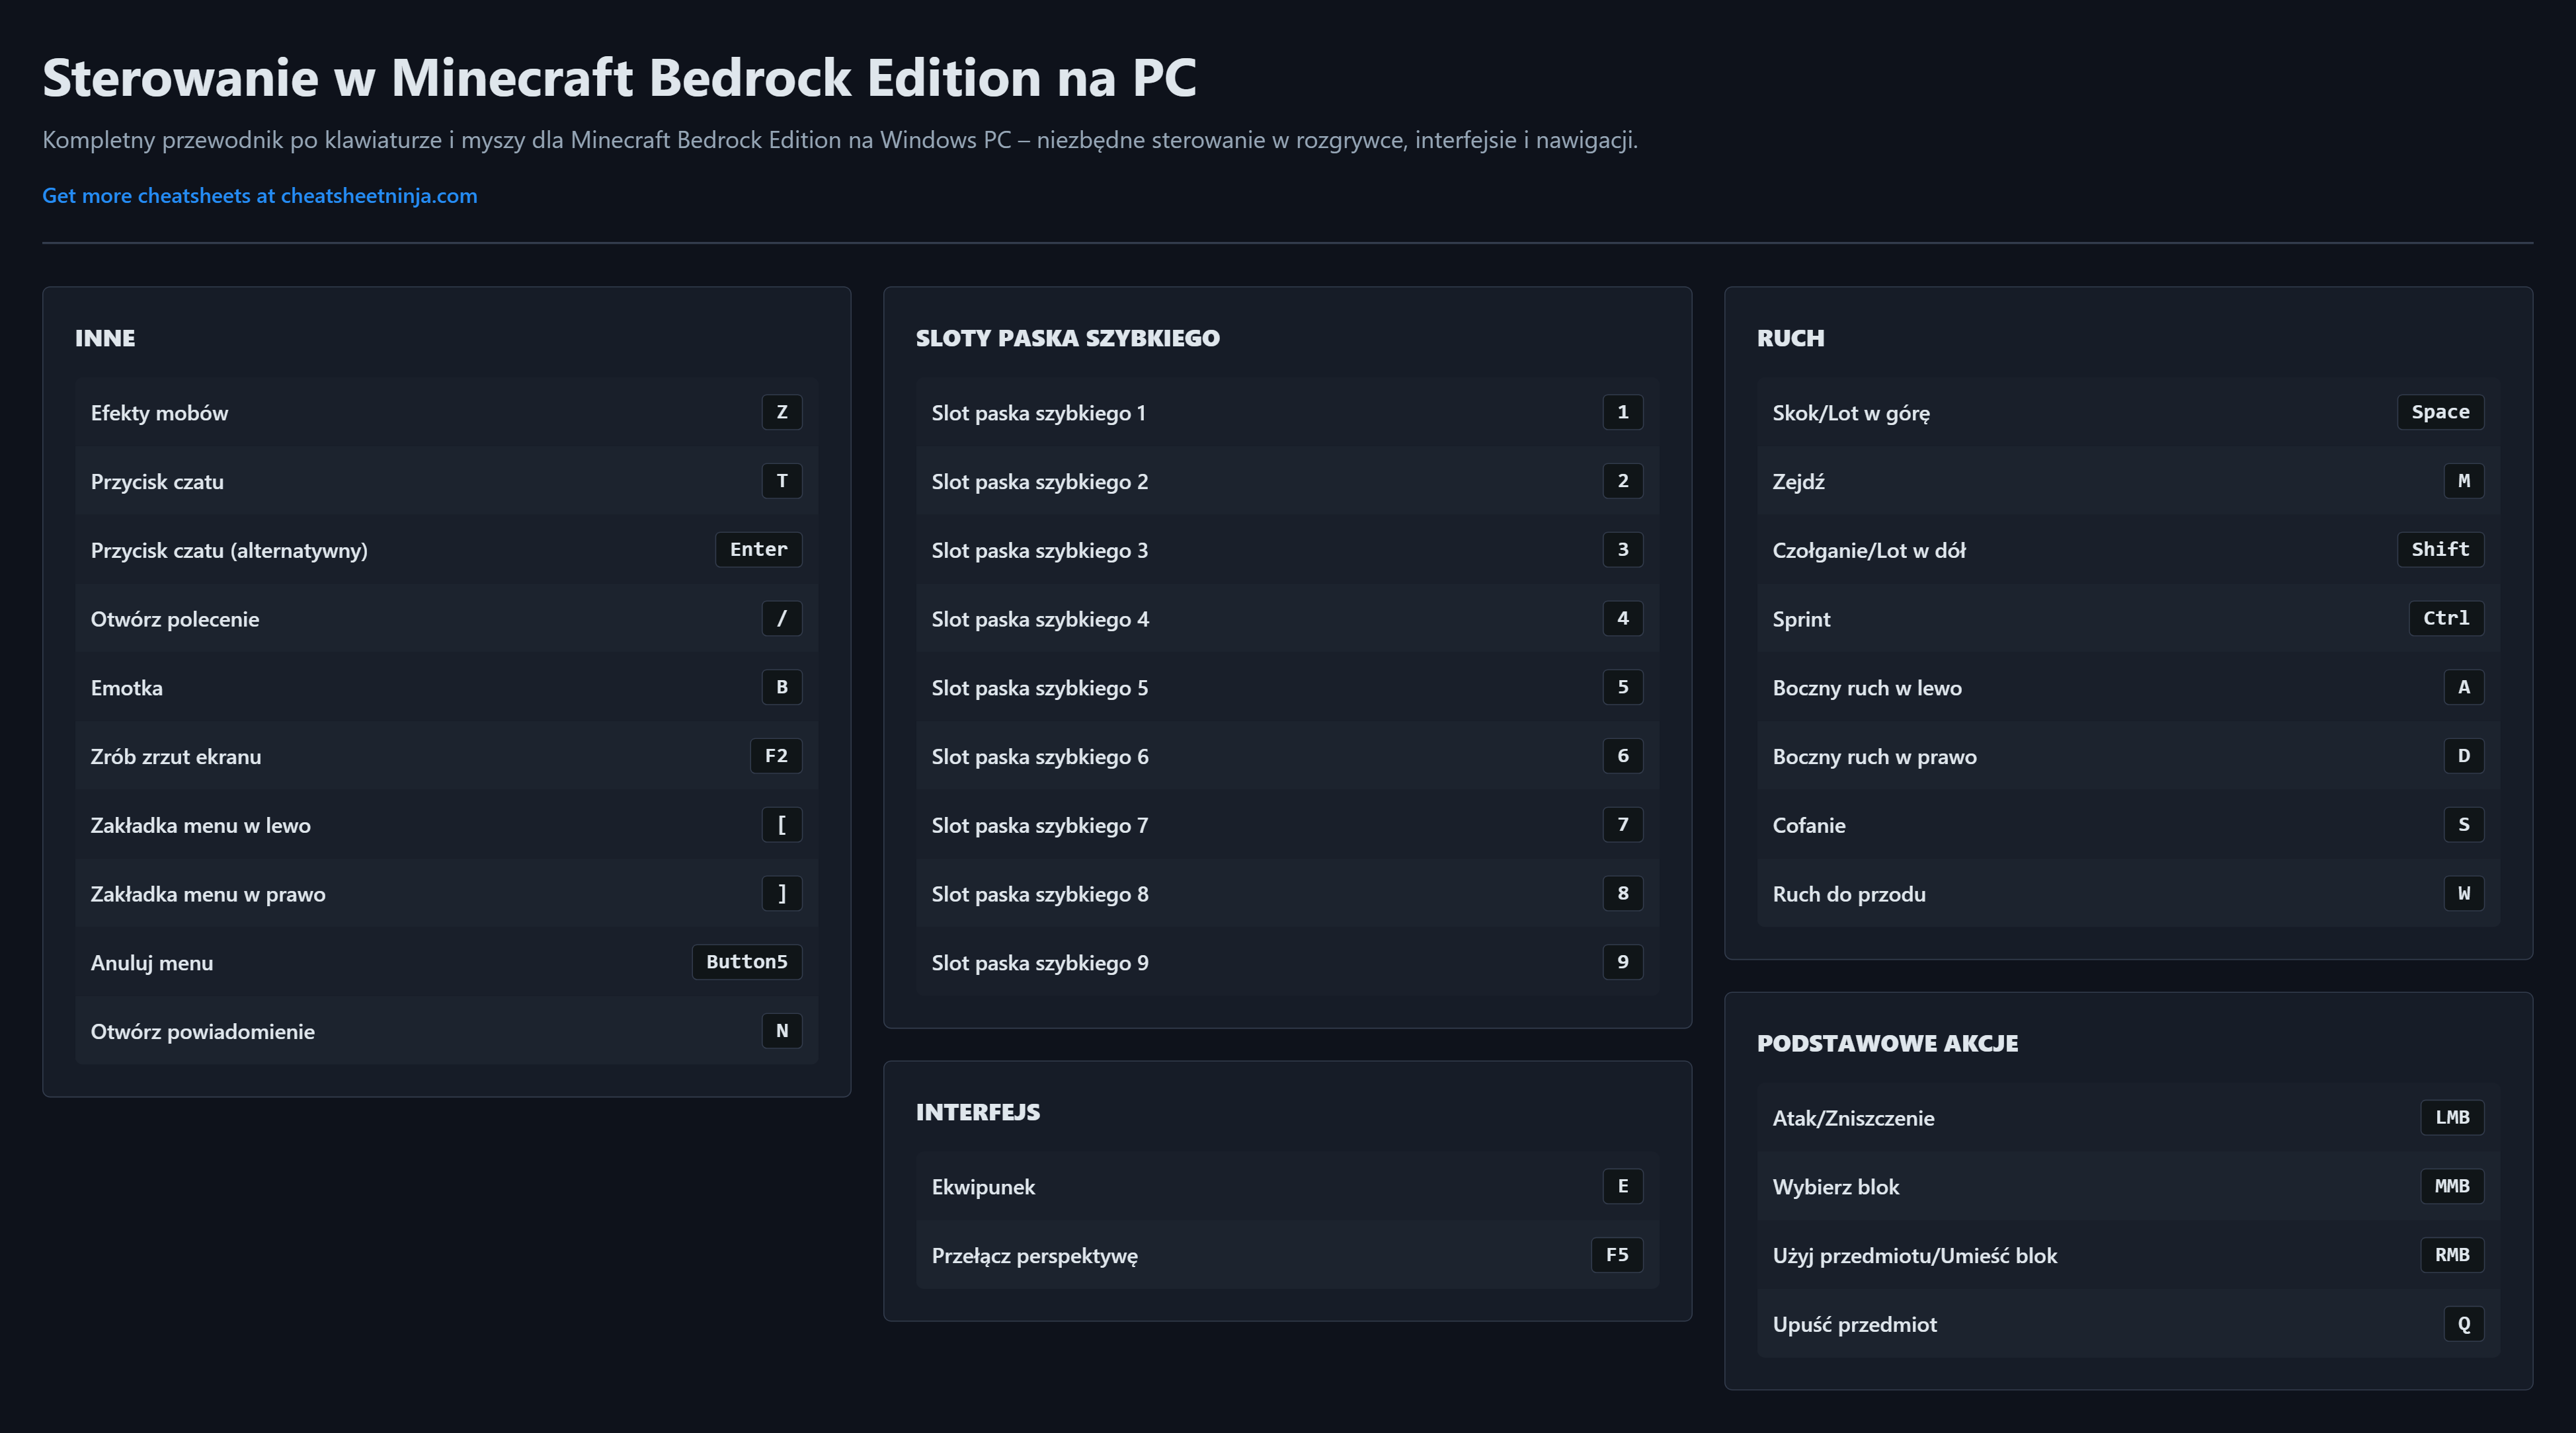Screen dimensions: 2576x1433
Task: Open the cheatsheetninja.com link
Action: [x=259, y=196]
